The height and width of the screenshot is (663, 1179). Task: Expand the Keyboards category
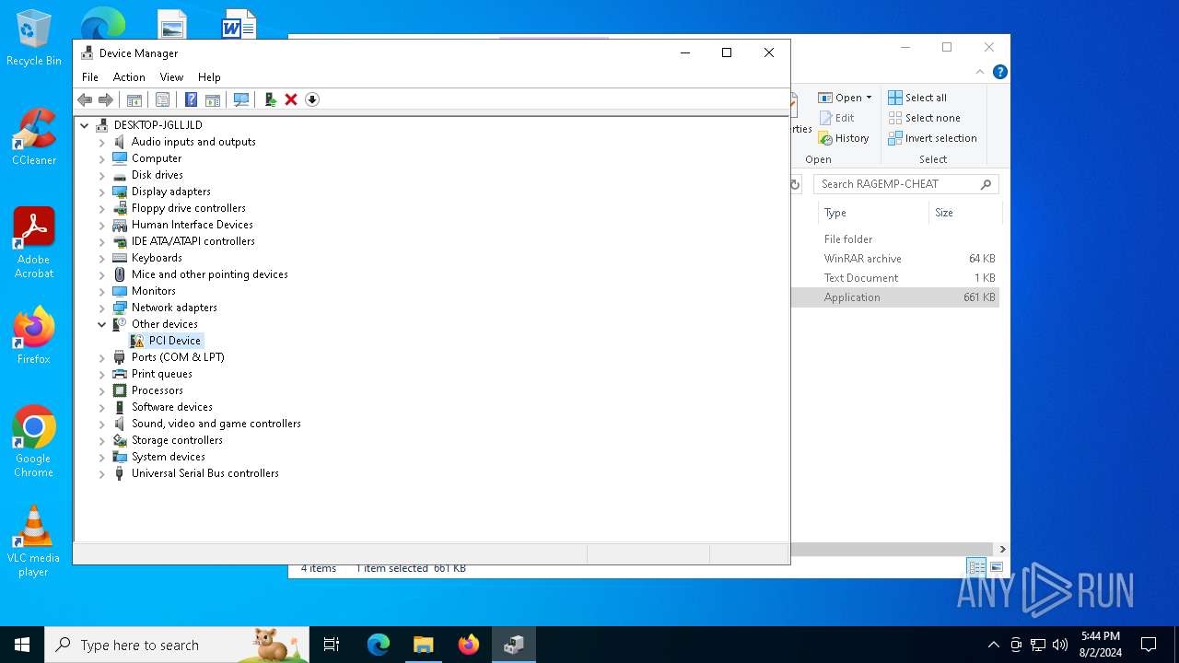tap(102, 258)
